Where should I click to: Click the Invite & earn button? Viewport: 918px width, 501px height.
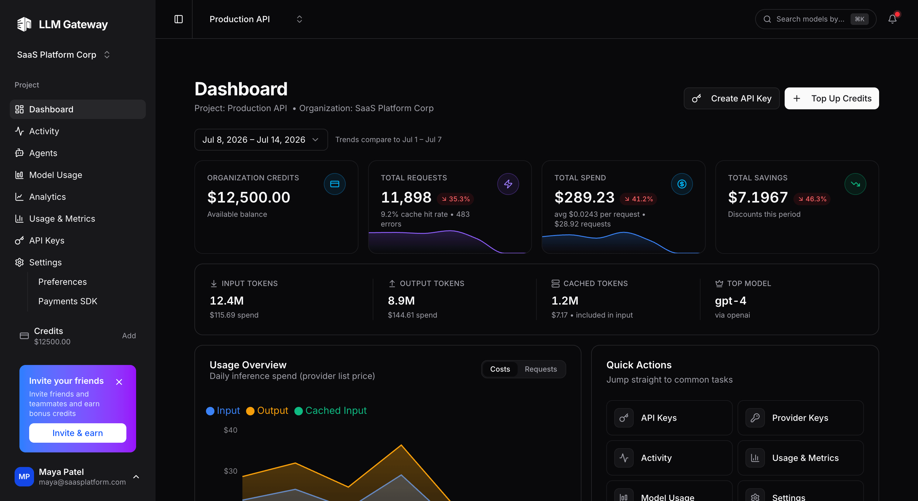(78, 433)
